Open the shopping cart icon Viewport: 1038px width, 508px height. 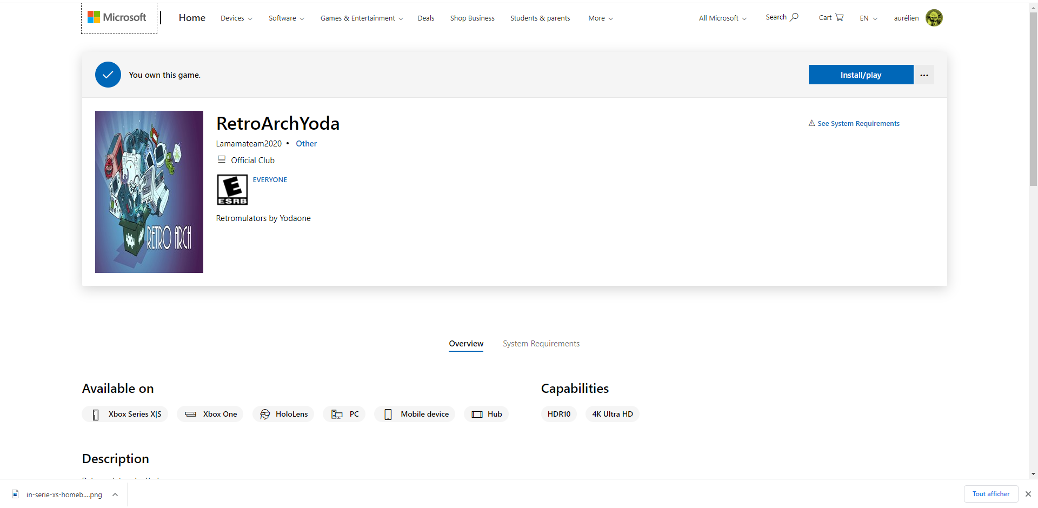839,17
